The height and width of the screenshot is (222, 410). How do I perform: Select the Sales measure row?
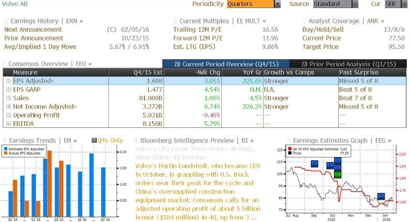(205, 98)
